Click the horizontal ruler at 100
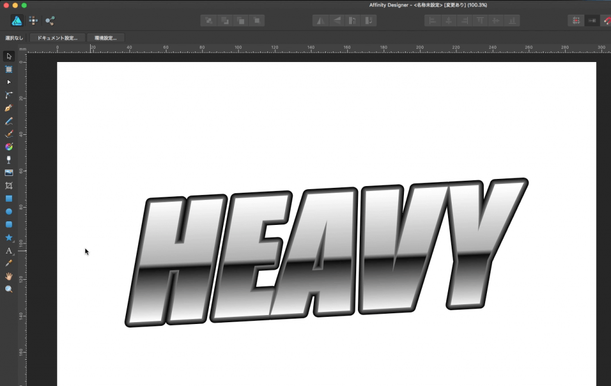 (x=238, y=48)
